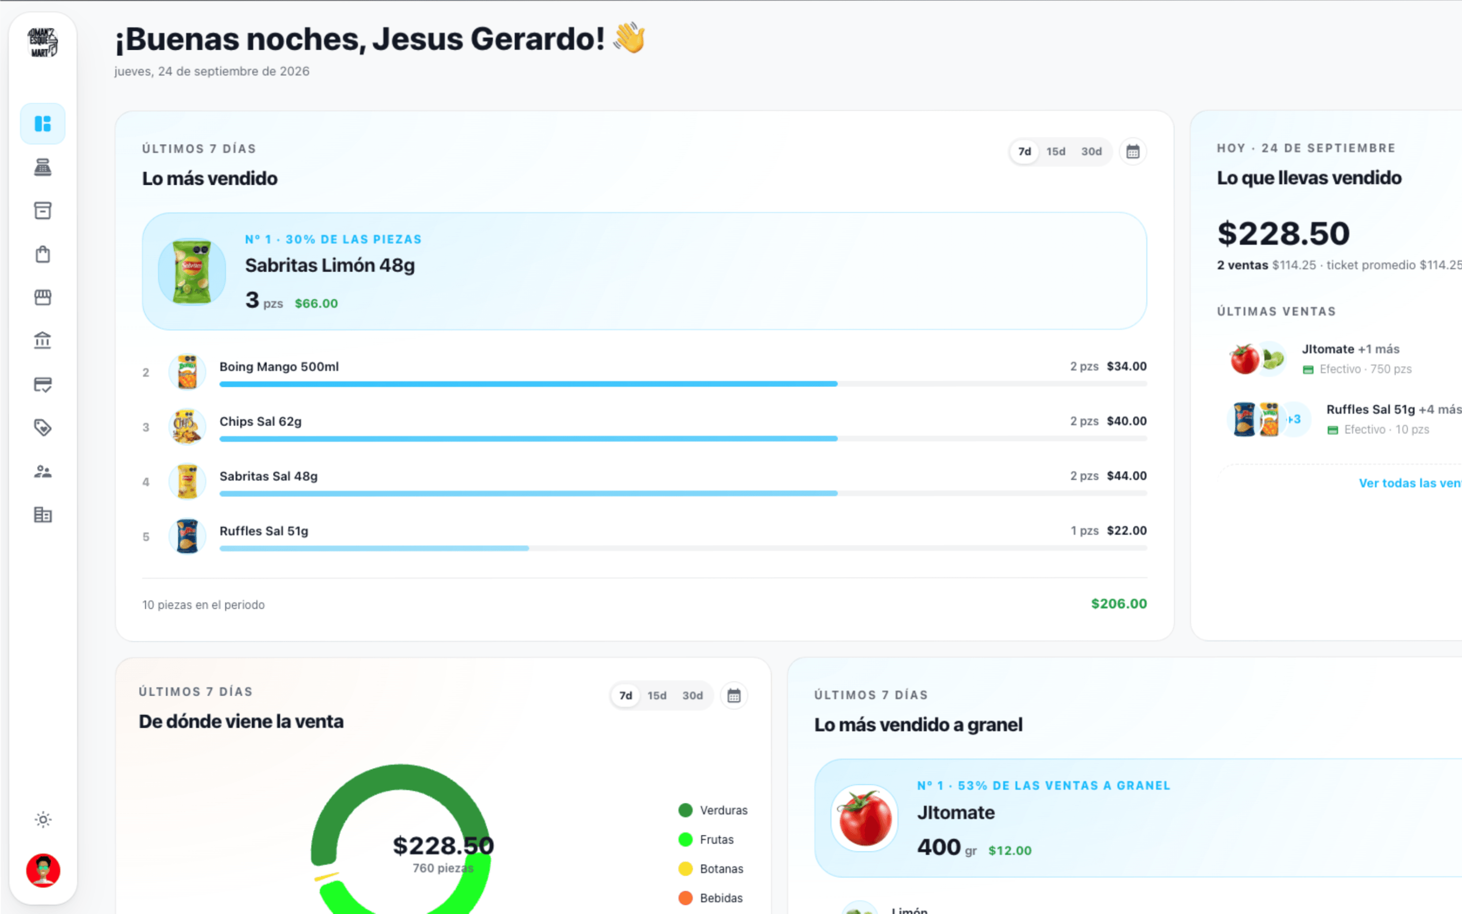The height and width of the screenshot is (914, 1462).
Task: Click the Bebidas legend color dot
Action: [685, 898]
